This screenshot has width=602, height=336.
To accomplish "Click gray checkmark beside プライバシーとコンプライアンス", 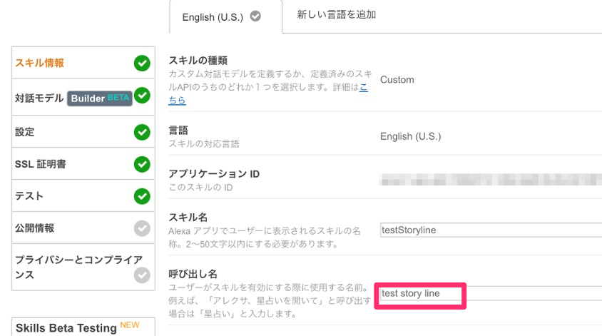I will (142, 275).
